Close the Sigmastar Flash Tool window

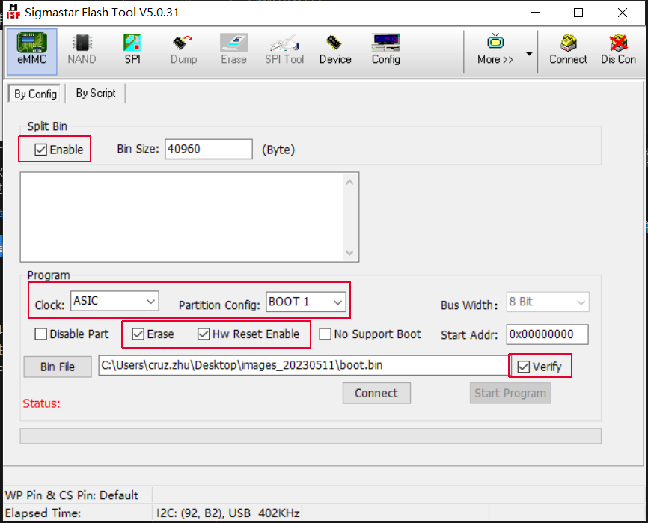click(x=623, y=13)
